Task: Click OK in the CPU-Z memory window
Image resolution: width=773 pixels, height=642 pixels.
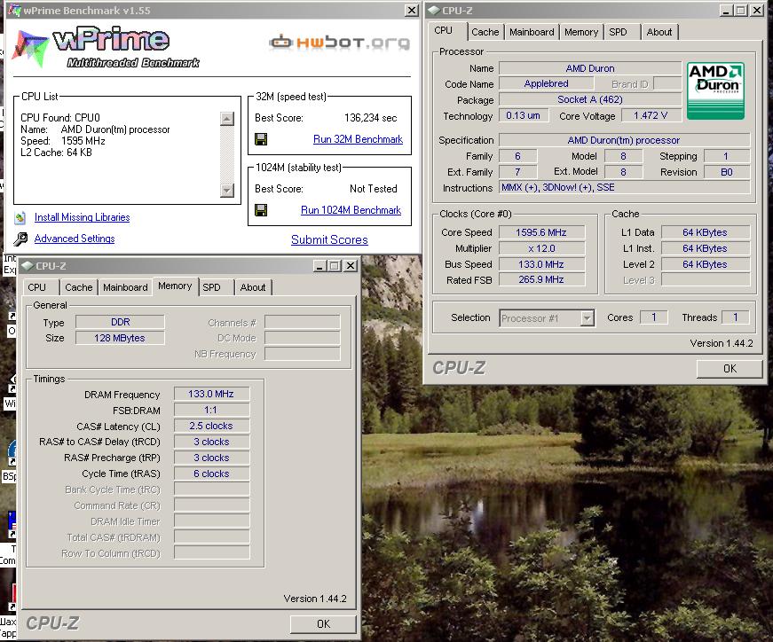Action: coord(323,623)
